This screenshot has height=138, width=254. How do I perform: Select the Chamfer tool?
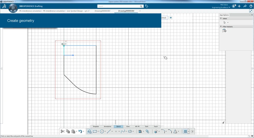coord(170,131)
